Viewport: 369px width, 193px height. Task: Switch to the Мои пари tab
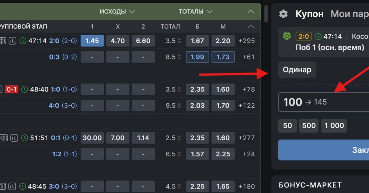tap(350, 14)
